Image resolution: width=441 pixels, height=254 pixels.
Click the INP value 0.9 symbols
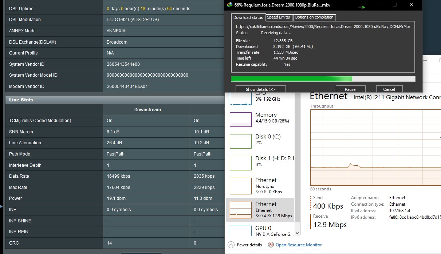[x=119, y=210]
